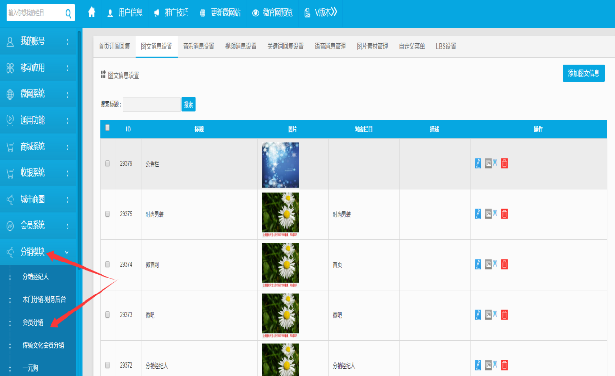Expand the 我的账号 sidebar menu
The height and width of the screenshot is (376, 615).
pos(38,42)
